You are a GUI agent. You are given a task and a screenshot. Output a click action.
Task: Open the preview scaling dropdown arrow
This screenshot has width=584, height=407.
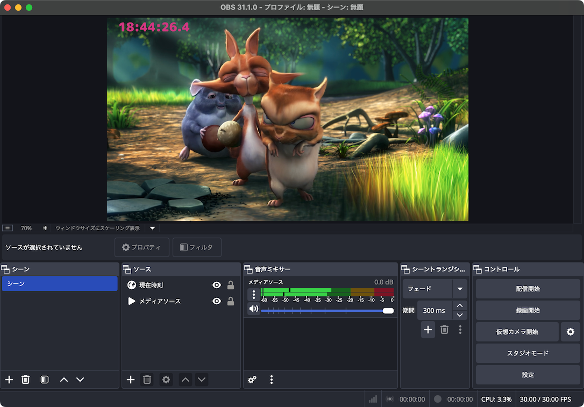coord(152,228)
